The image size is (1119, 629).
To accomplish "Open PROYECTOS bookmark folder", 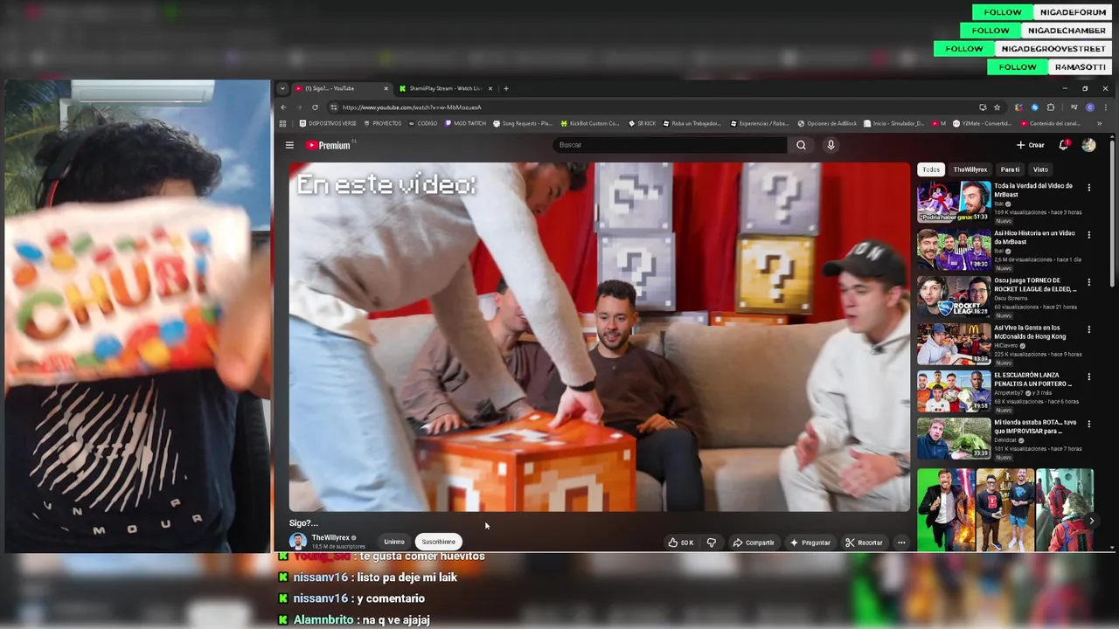I will [x=382, y=124].
